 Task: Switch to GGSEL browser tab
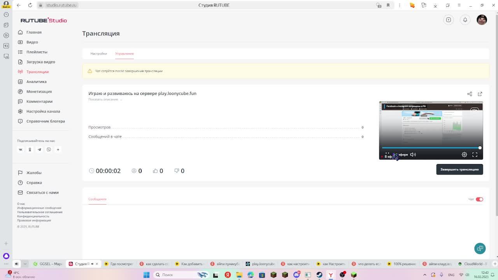click(48, 264)
